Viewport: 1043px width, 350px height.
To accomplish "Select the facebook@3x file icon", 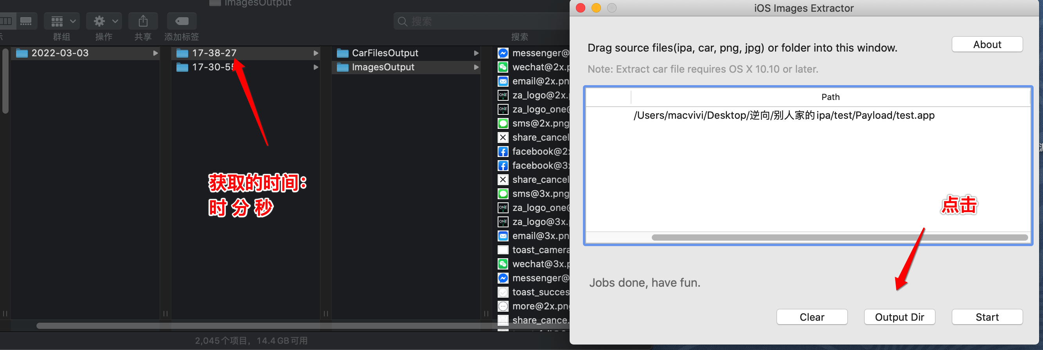I will (502, 166).
